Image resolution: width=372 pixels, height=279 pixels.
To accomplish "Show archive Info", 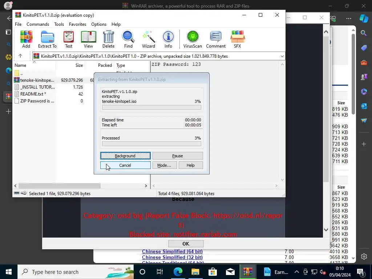I will 168,39.
